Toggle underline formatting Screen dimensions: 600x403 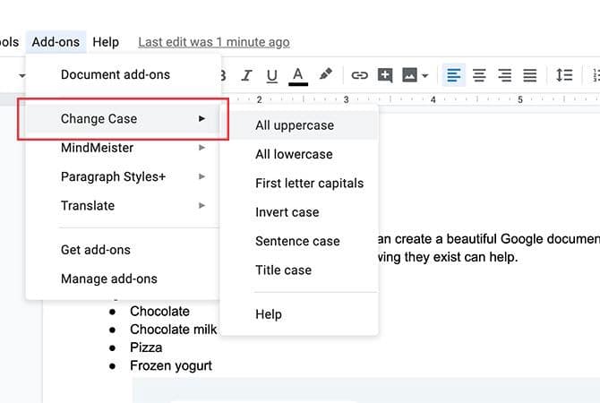[x=271, y=75]
